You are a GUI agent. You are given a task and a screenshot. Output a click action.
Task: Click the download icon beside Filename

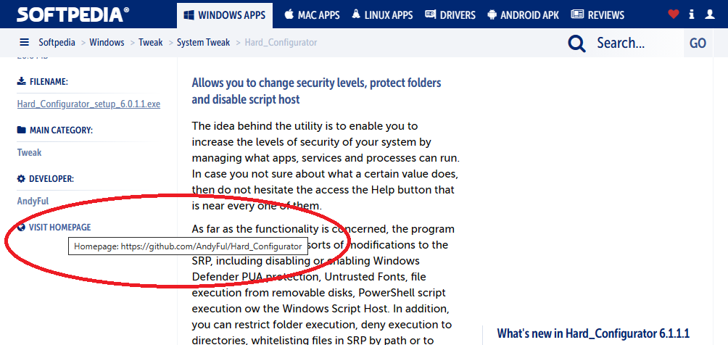pyautogui.click(x=21, y=82)
